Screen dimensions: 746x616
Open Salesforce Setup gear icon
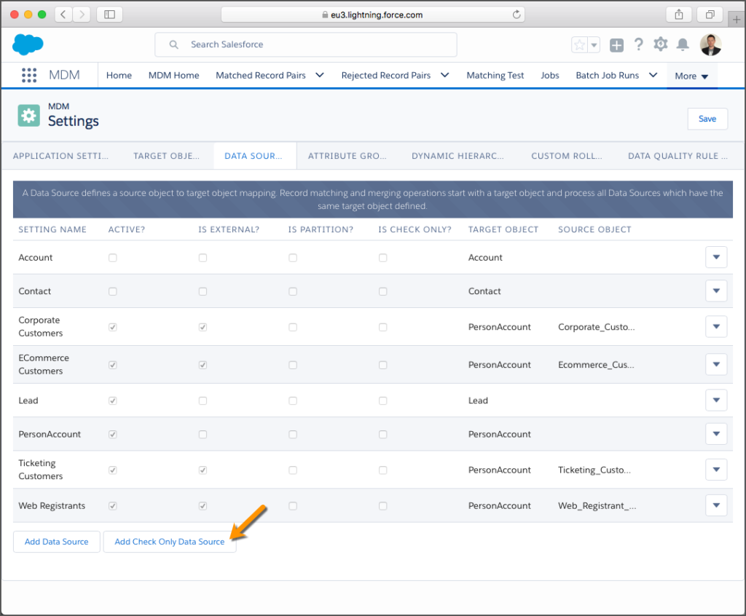[x=660, y=44]
